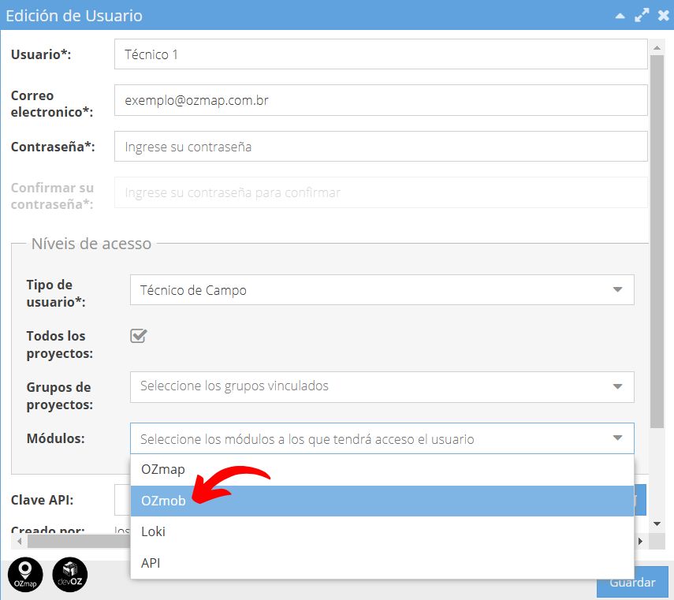
Task: Click the Níveis de acesso section title
Action: click(x=91, y=244)
